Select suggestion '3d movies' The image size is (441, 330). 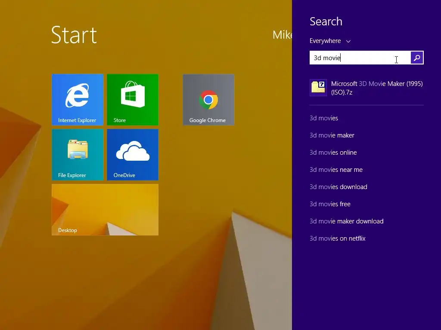[324, 118]
